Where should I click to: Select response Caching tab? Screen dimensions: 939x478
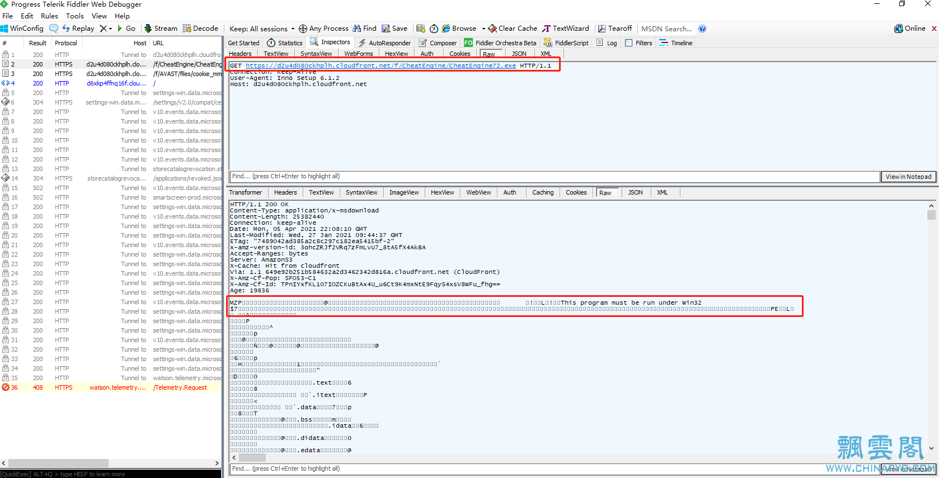click(543, 192)
